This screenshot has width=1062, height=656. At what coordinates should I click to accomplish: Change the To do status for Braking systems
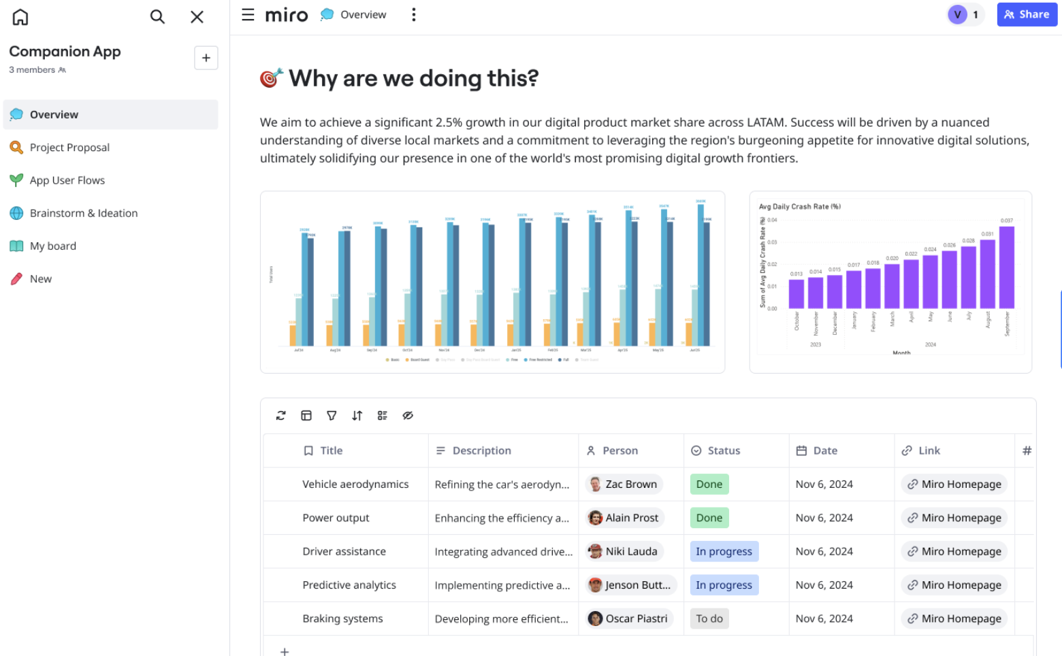[x=709, y=619]
